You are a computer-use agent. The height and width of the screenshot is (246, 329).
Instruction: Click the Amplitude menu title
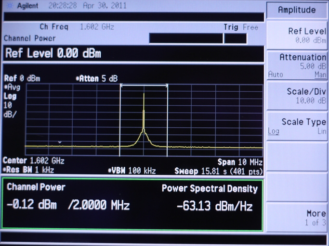pos(297,10)
